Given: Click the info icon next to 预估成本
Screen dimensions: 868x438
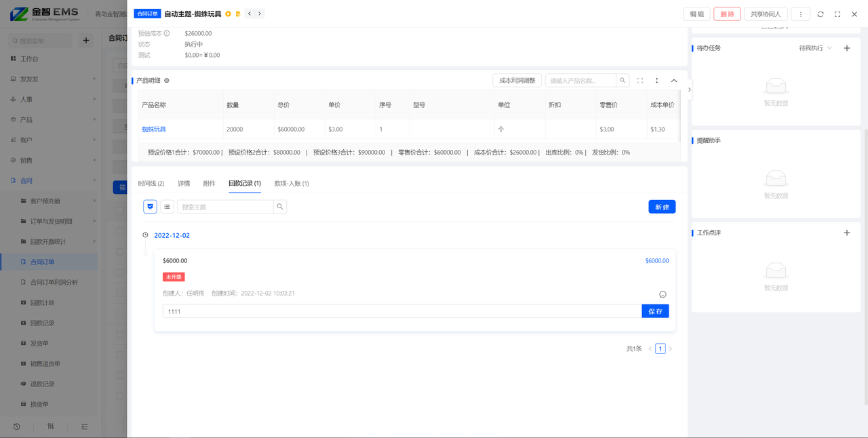Looking at the screenshot, I should coord(167,33).
